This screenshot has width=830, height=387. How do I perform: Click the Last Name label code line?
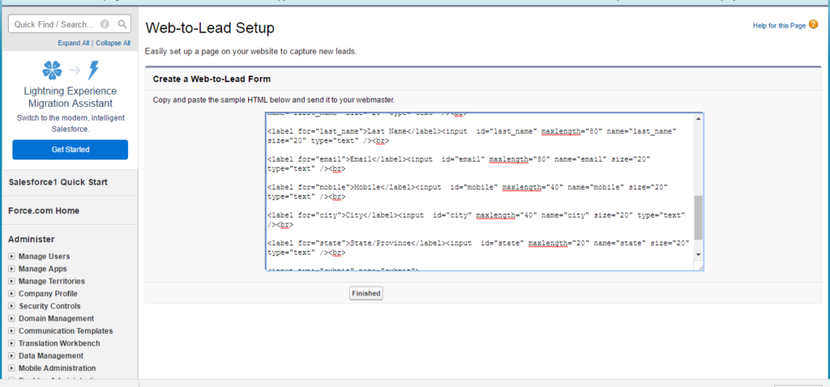473,136
